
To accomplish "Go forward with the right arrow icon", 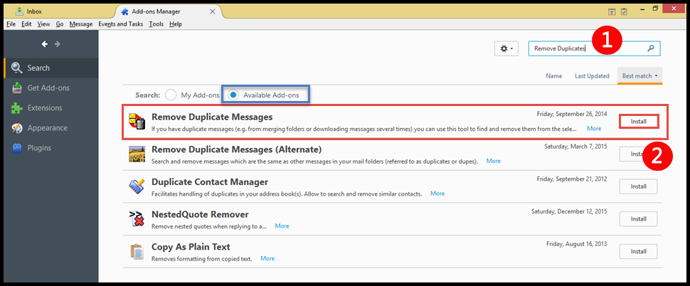I will pos(57,44).
